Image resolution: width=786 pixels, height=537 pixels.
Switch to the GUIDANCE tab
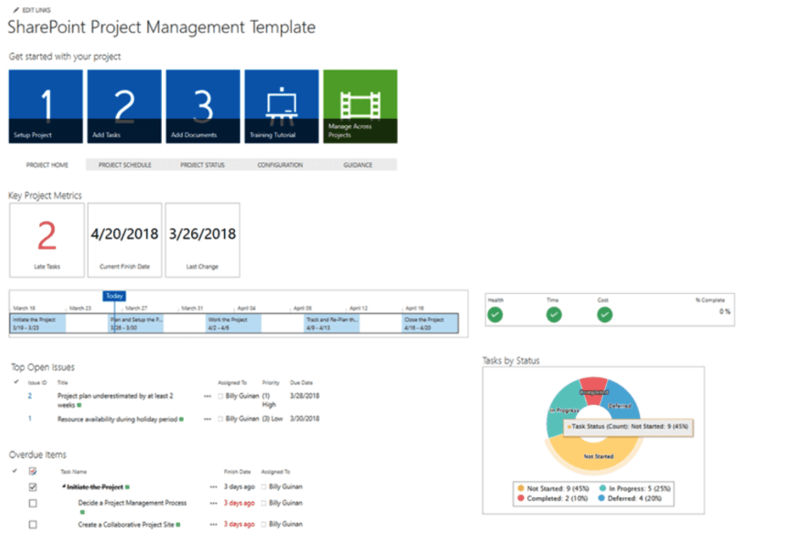point(358,165)
